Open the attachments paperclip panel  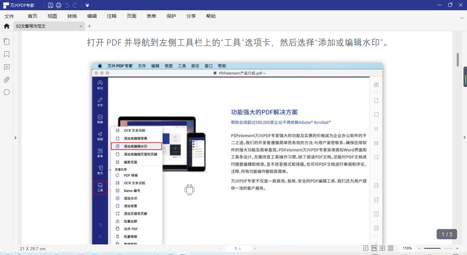[x=6, y=80]
